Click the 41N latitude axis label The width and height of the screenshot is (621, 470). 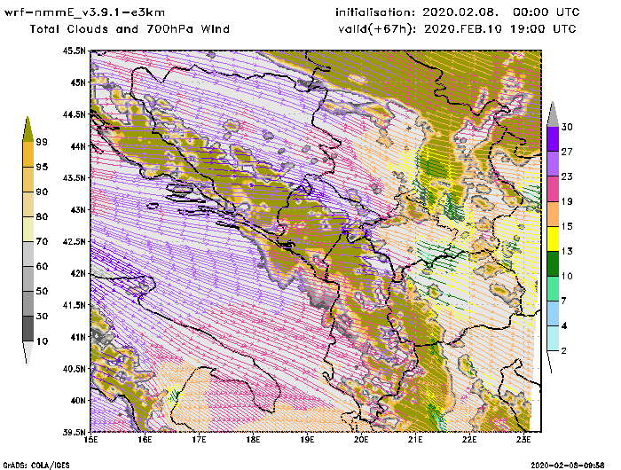(78, 337)
